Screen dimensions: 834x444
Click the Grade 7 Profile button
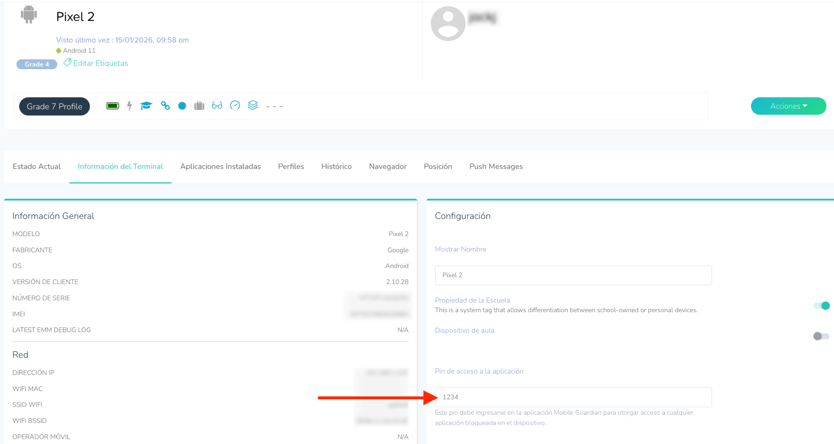55,106
